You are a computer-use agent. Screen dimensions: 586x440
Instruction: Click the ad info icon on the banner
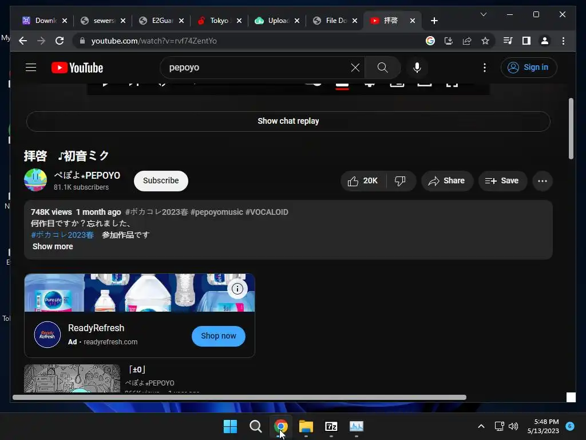point(237,289)
